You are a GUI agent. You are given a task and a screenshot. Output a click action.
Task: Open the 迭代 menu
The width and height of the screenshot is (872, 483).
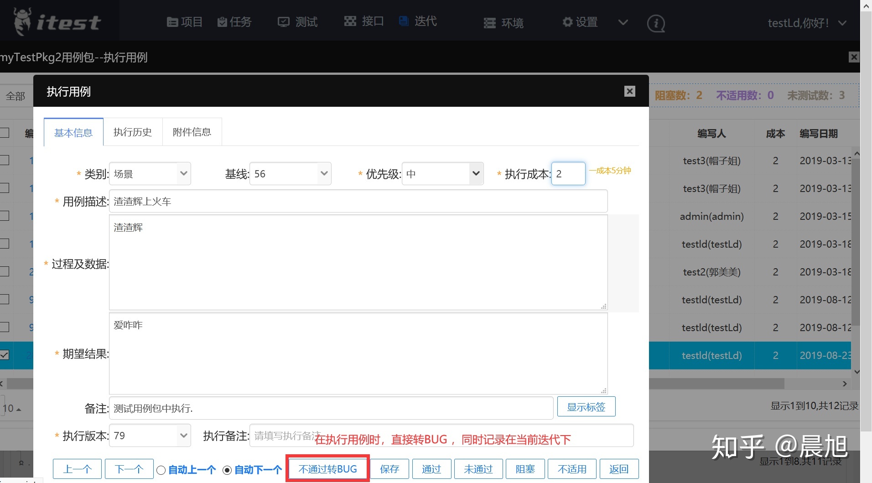coord(418,21)
